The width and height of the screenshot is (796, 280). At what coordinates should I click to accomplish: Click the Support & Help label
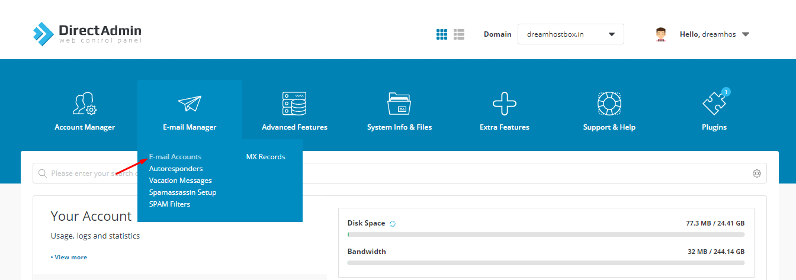[609, 127]
